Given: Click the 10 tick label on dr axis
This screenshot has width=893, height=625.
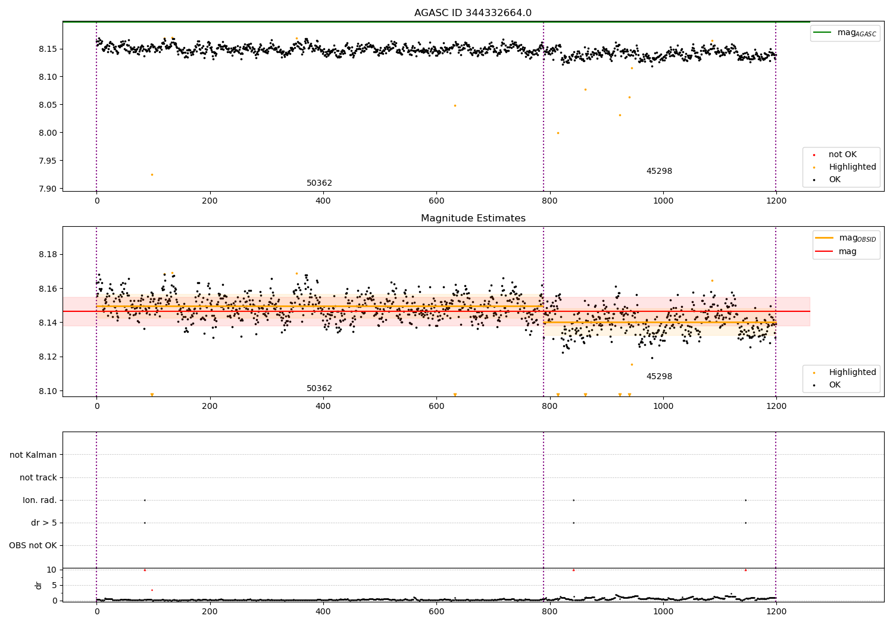Looking at the screenshot, I should [x=52, y=570].
